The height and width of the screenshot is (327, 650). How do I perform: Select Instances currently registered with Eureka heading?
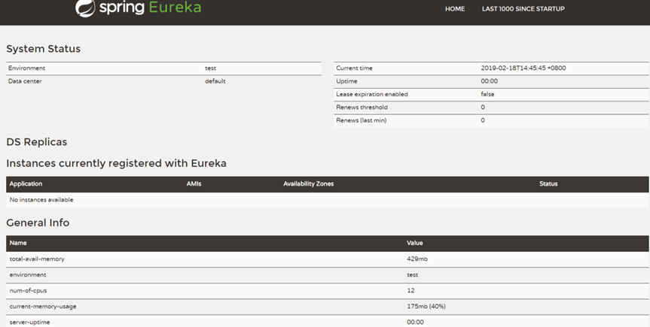point(116,164)
